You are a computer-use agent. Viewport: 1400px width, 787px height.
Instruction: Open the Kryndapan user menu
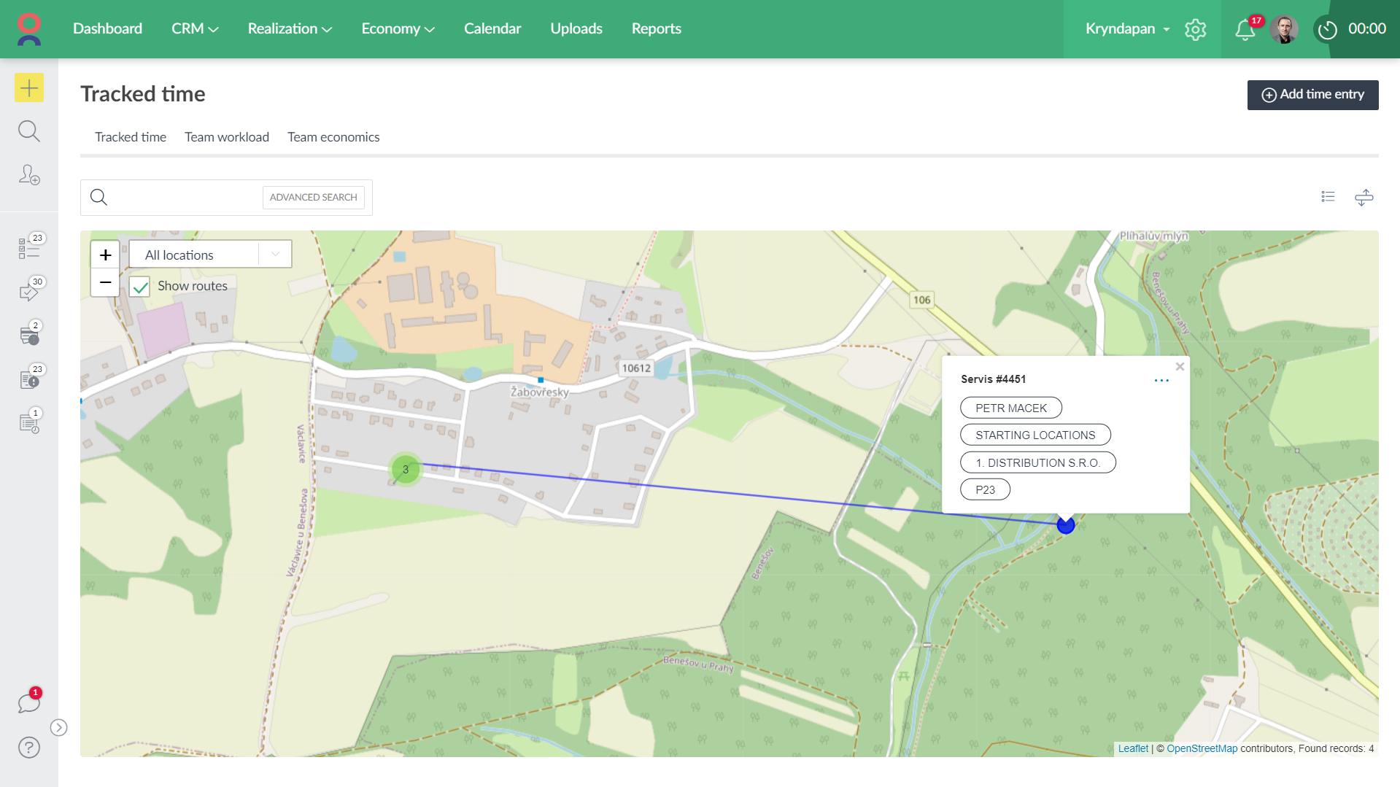(x=1124, y=29)
